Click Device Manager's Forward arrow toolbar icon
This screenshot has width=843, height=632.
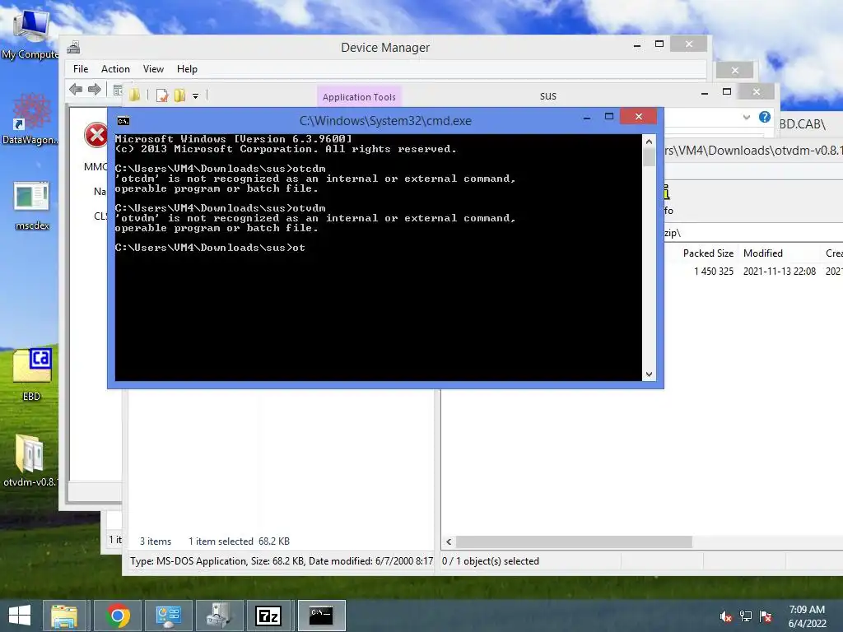pyautogui.click(x=94, y=89)
